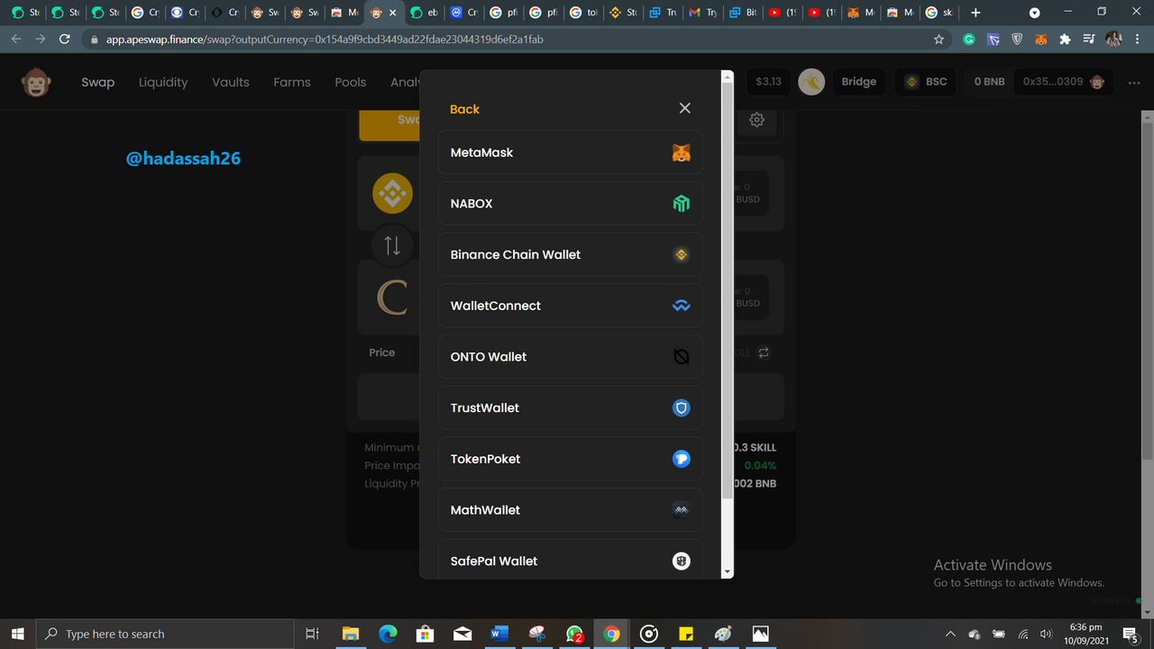Go Back in the wallet modal
Screen dimensions: 1154x649
pos(464,109)
